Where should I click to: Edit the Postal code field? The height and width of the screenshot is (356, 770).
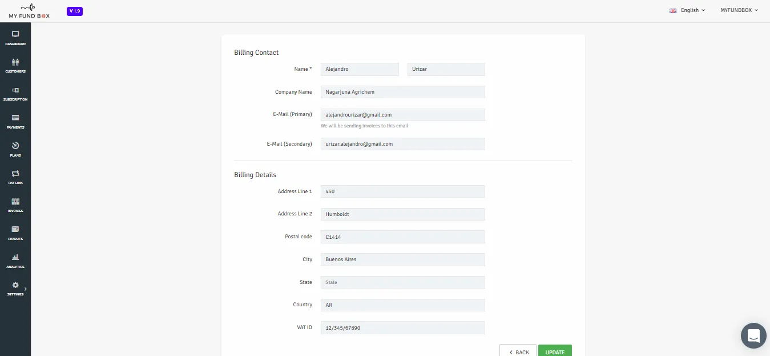(x=403, y=237)
